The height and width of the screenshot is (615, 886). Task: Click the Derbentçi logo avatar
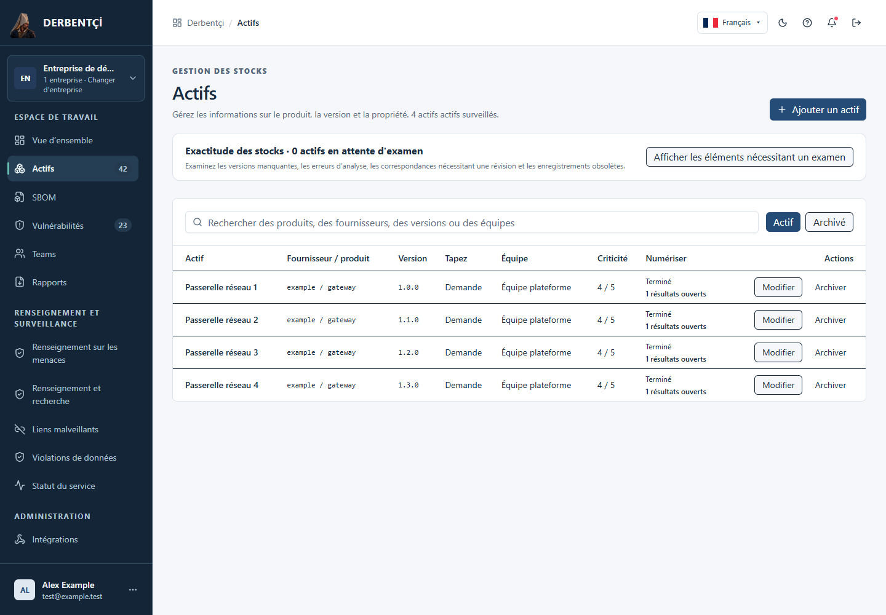(23, 24)
